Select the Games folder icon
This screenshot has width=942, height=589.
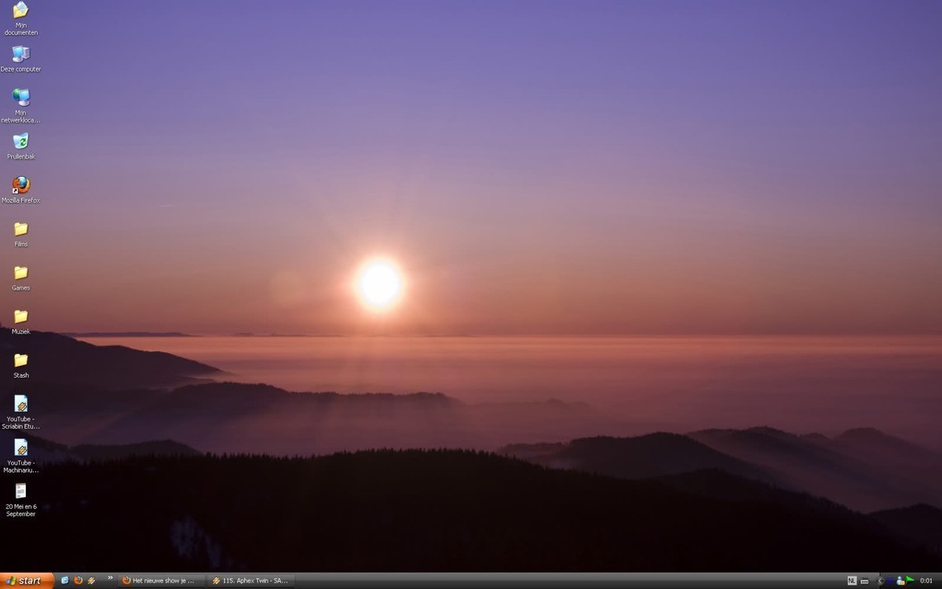click(20, 273)
